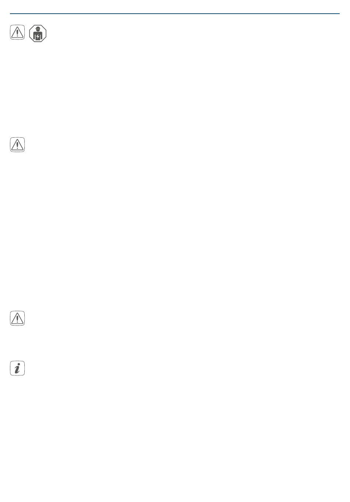Click the rounded-square frame of the information icon
Image resolution: width=350 pixels, height=502 pixels.
pyautogui.click(x=17, y=368)
